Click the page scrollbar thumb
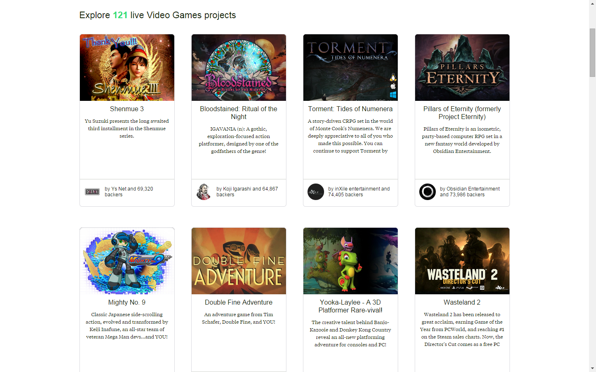 (x=593, y=52)
